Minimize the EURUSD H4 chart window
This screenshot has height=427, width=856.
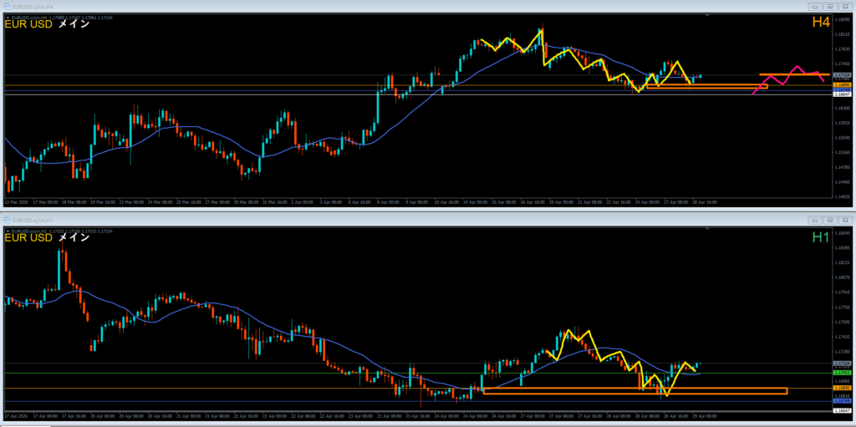[816, 7]
